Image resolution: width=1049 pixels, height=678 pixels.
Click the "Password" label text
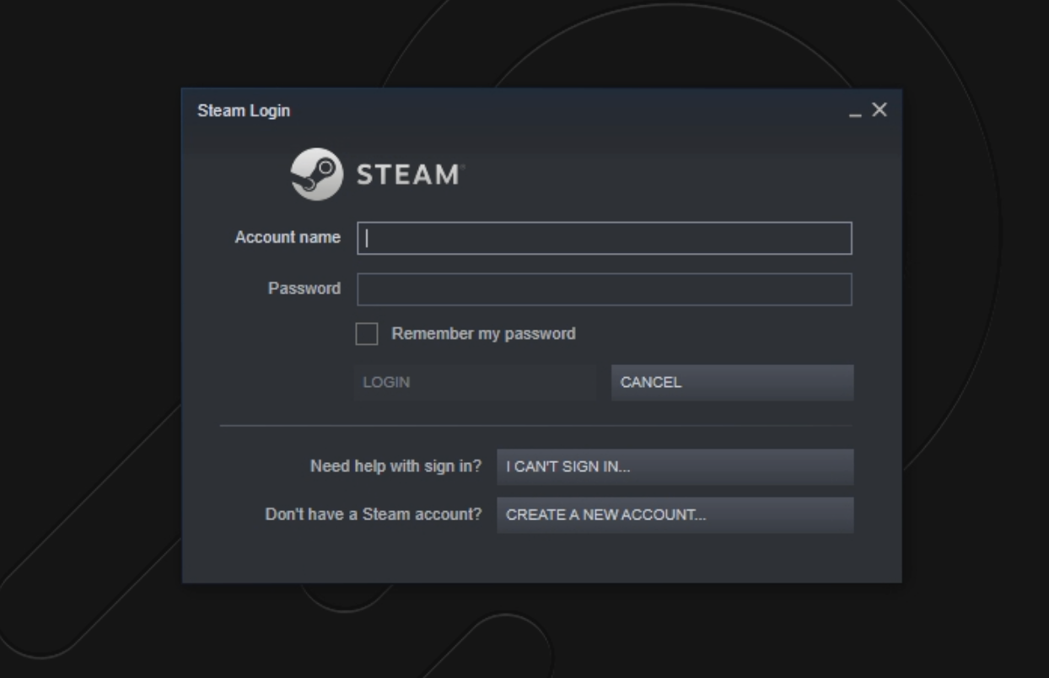pyautogui.click(x=304, y=288)
